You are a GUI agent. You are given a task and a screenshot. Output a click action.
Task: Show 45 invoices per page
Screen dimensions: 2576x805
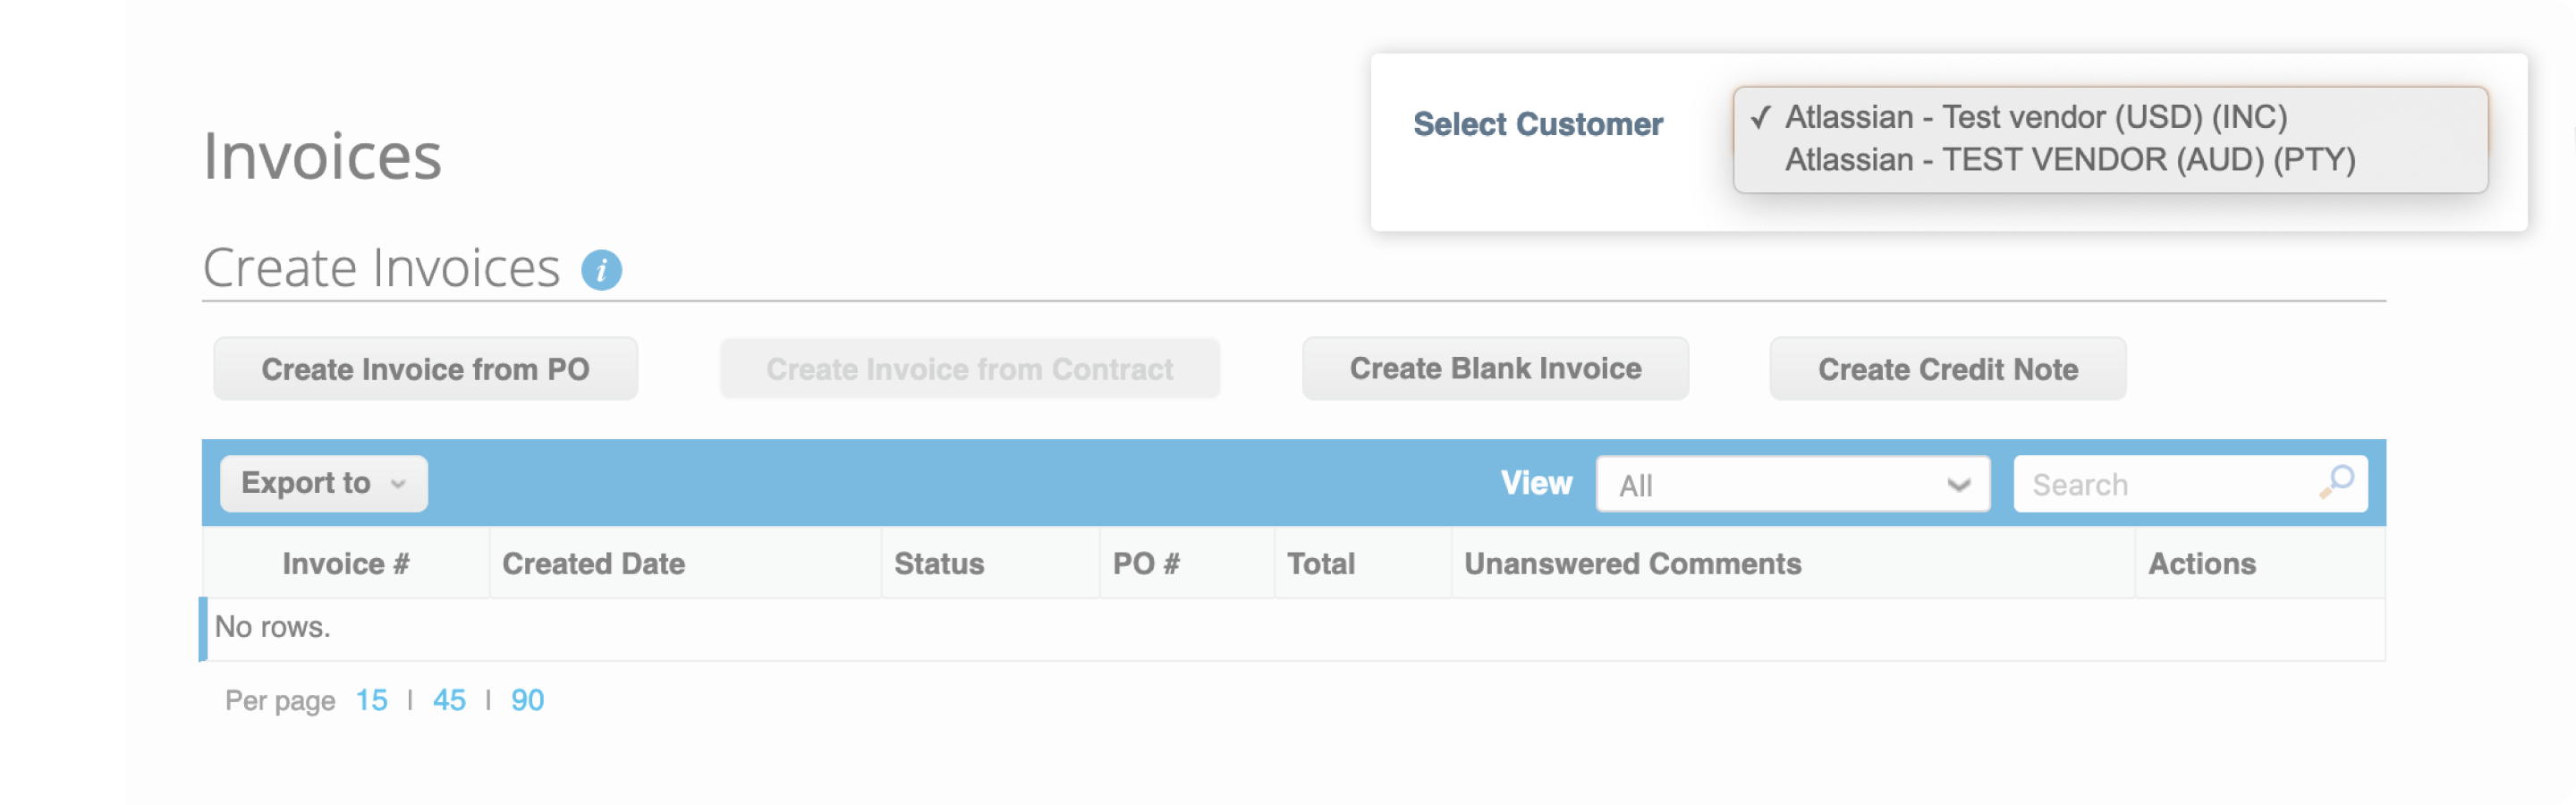click(x=450, y=700)
